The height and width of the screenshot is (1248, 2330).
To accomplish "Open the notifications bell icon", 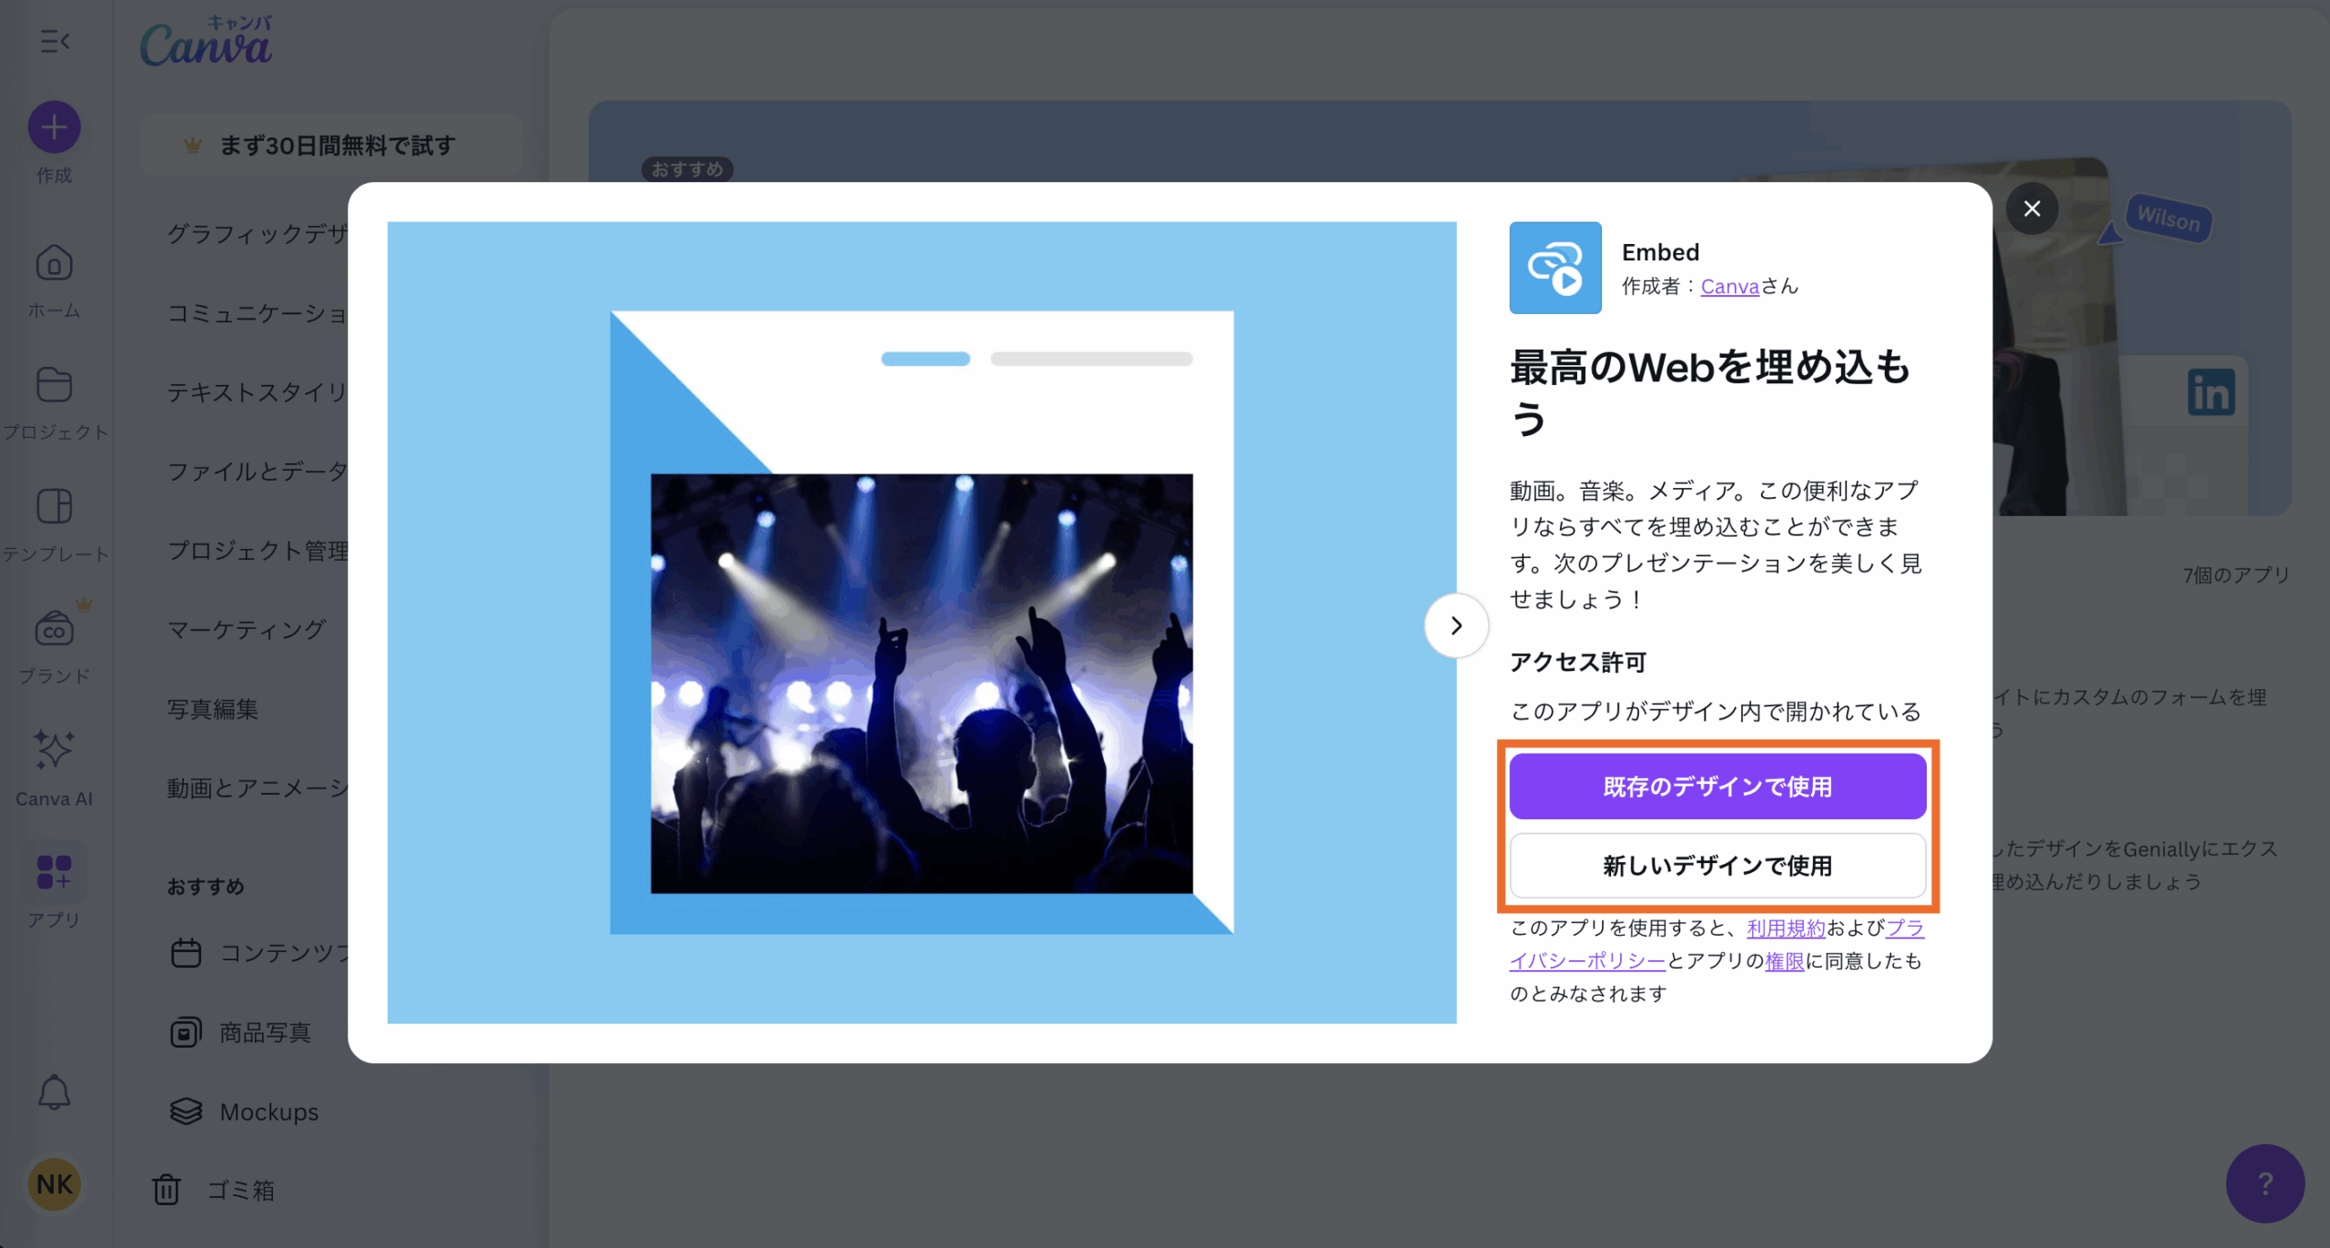I will click(55, 1092).
